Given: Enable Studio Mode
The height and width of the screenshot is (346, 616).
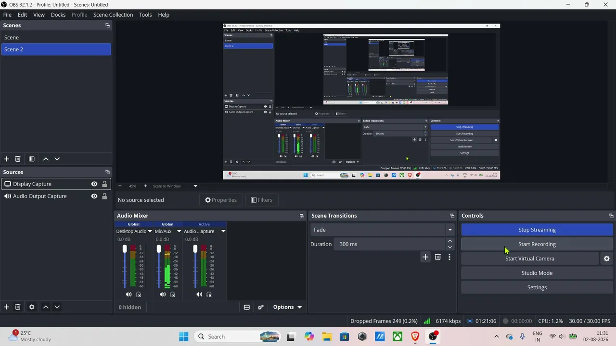Looking at the screenshot, I should [x=537, y=273].
